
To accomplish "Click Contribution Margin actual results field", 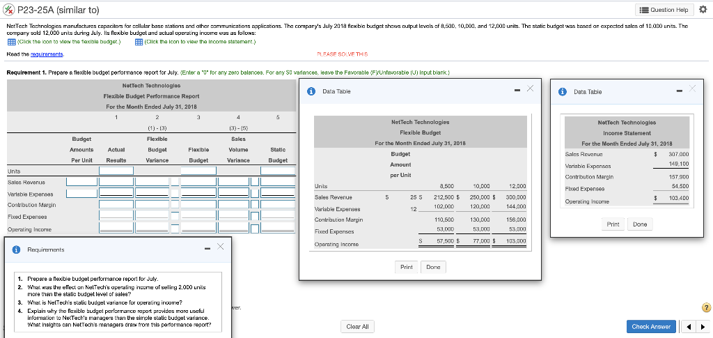I will 116,204.
